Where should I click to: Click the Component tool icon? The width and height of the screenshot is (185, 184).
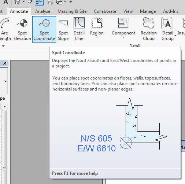123,23
